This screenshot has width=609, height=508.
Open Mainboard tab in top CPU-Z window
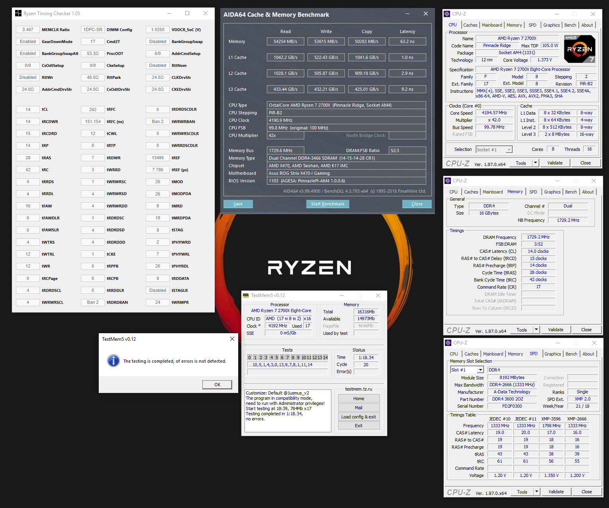point(492,25)
